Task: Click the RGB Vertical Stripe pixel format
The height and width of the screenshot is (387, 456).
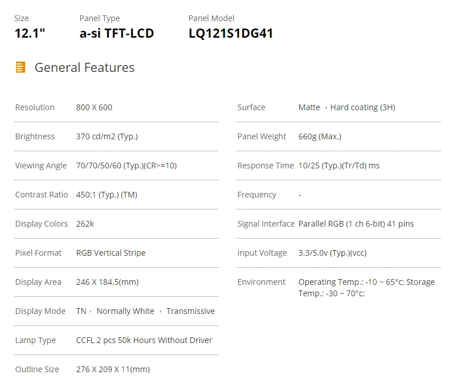Action: [x=111, y=253]
